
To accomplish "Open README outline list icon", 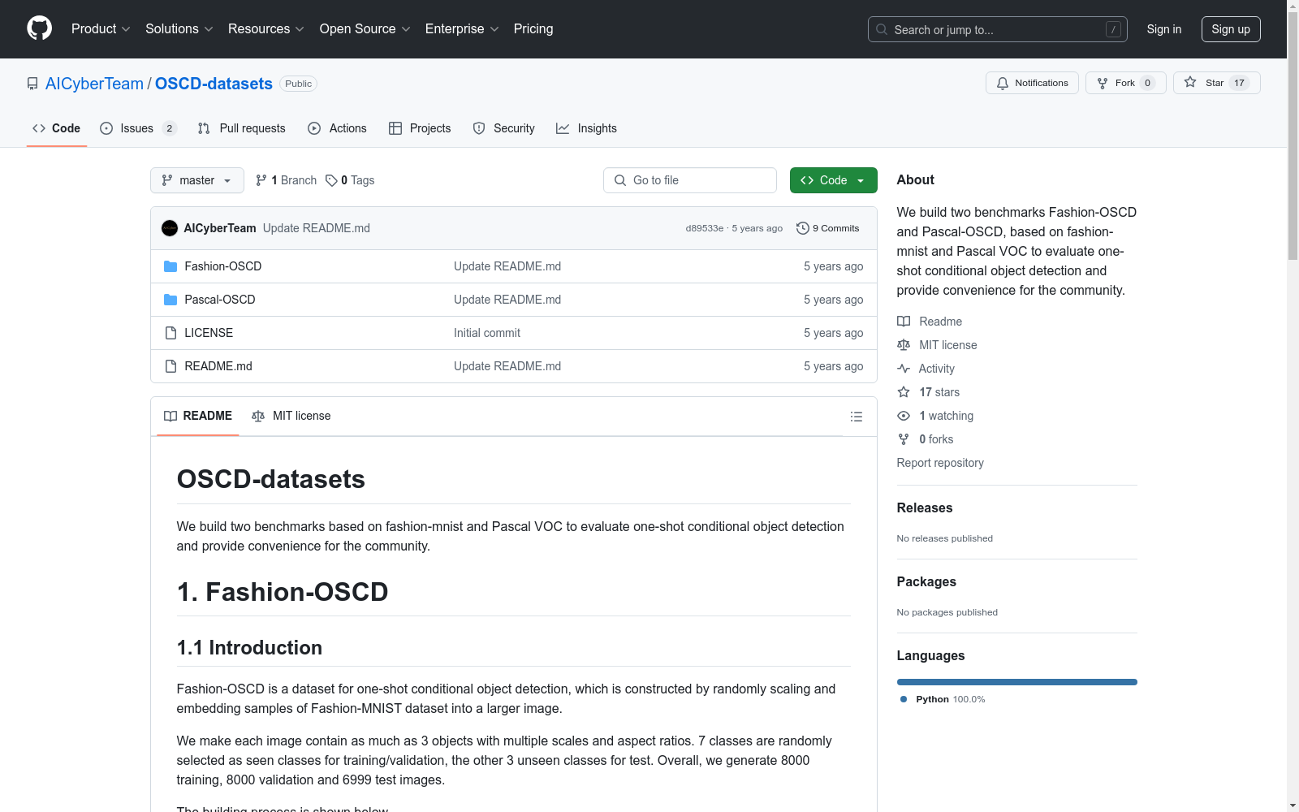I will coord(856,417).
